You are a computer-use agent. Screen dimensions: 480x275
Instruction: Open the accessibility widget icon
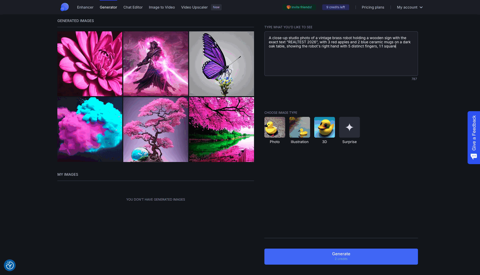(x=10, y=265)
